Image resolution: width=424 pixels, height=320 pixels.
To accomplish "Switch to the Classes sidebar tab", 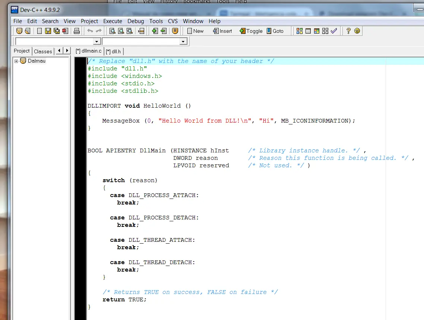I will pyautogui.click(x=43, y=51).
